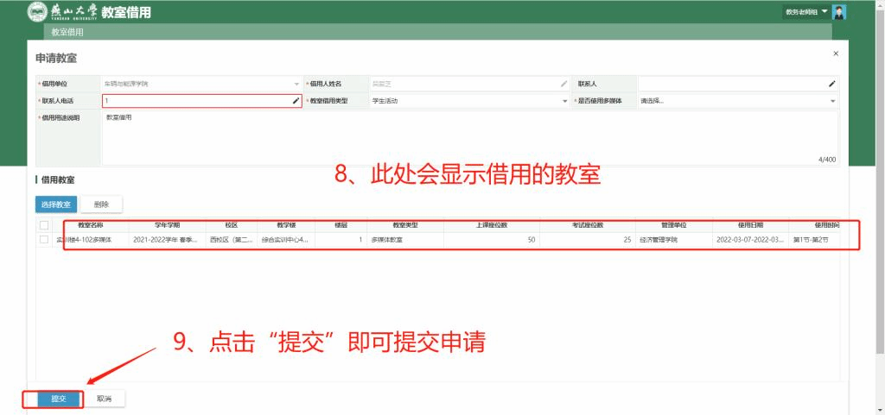This screenshot has width=885, height=415.
Task: Click into the 借用用途说明 text area
Action: click(x=467, y=136)
